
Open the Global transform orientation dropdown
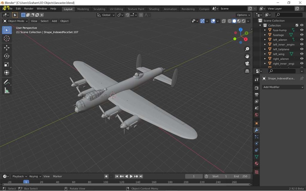point(105,15)
